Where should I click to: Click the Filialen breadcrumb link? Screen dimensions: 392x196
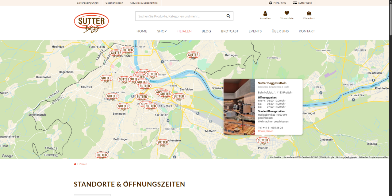(x=83, y=164)
